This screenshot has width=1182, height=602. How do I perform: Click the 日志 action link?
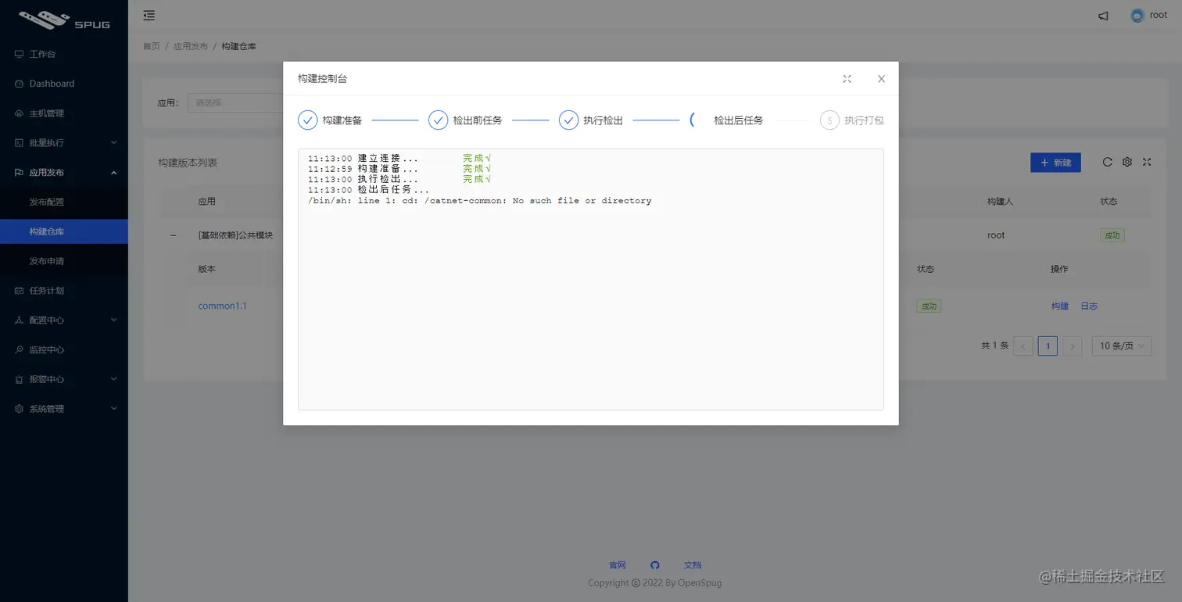point(1089,306)
